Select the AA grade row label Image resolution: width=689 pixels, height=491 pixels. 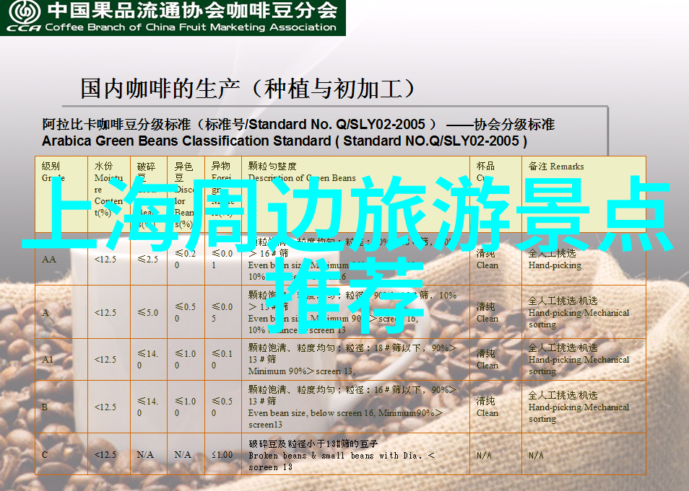pos(49,260)
